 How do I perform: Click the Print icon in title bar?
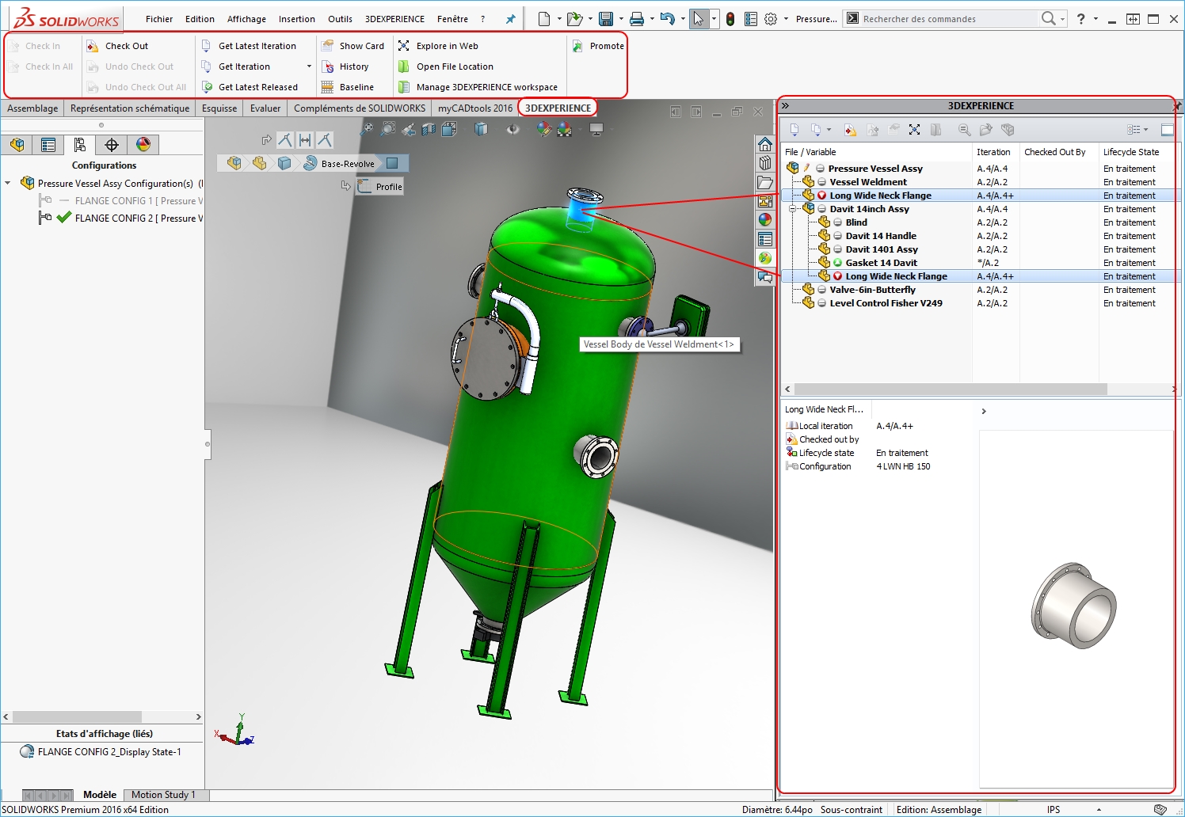[637, 19]
